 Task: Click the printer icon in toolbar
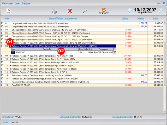55,11
